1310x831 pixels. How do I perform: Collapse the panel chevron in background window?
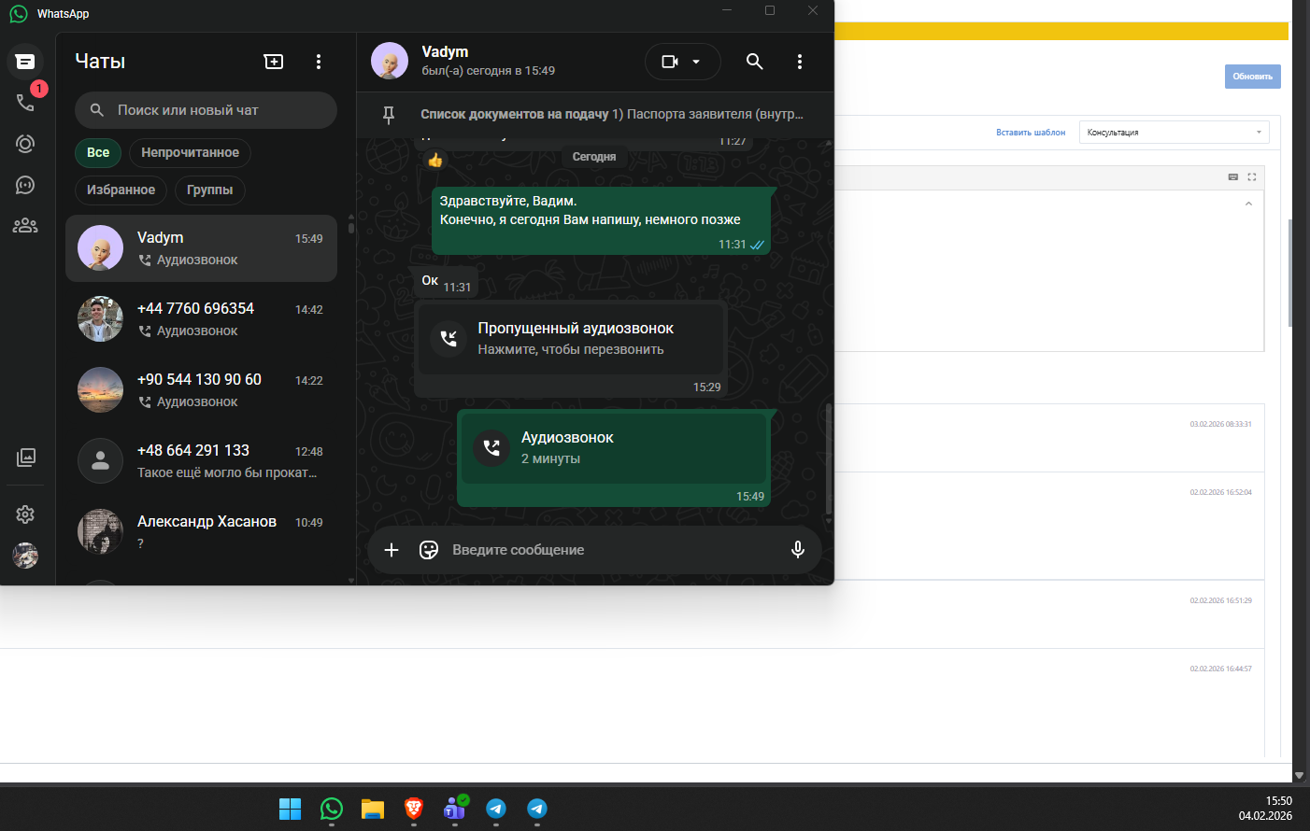point(1248,204)
